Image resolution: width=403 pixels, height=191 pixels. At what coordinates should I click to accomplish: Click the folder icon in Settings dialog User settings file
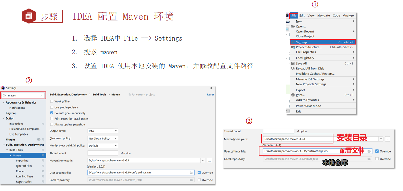[191, 173]
